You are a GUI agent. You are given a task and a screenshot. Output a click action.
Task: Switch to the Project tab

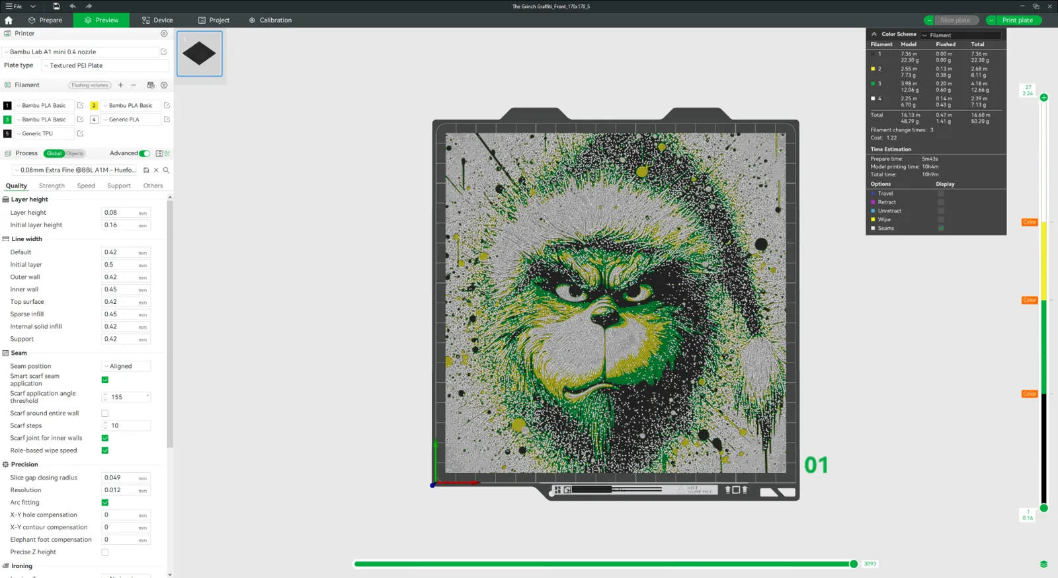[214, 20]
